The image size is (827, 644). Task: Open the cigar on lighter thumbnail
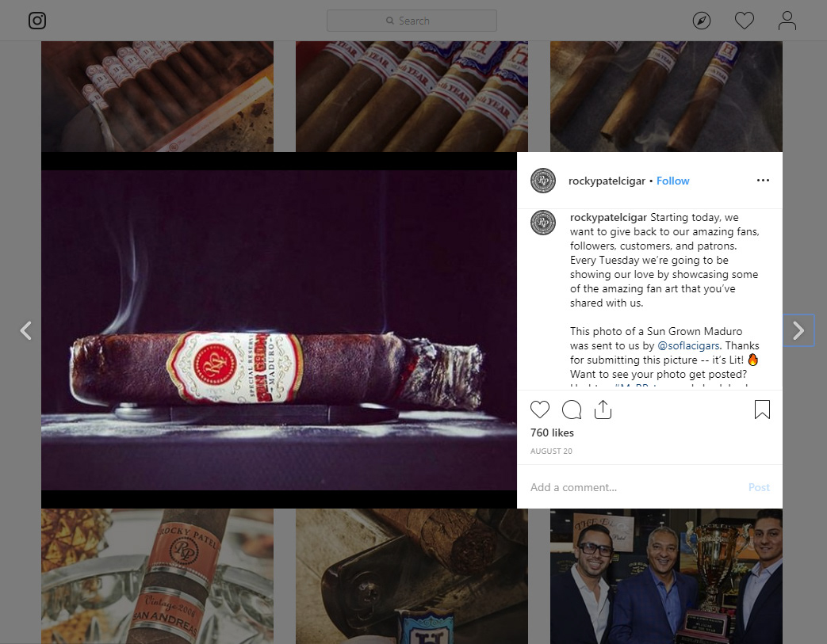click(412, 576)
